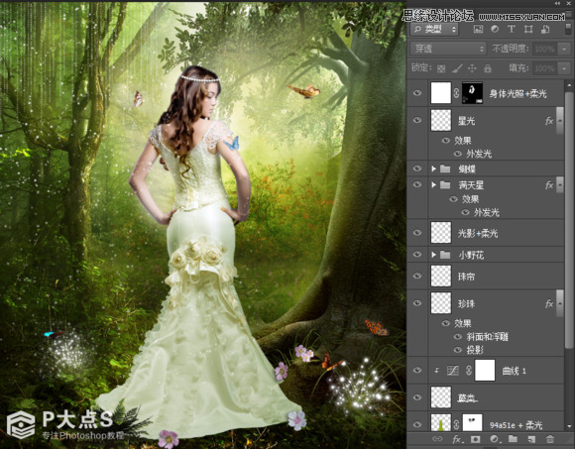
Task: Open the 类型 layer filter dropdown
Action: pos(434,30)
